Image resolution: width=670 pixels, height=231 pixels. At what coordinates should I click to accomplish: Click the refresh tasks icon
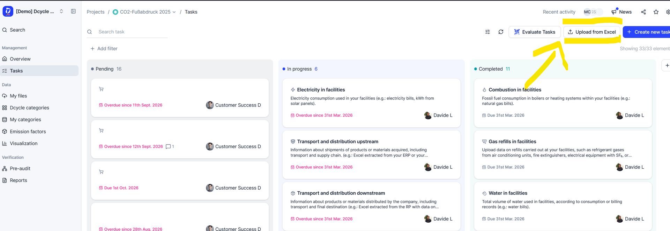(501, 32)
